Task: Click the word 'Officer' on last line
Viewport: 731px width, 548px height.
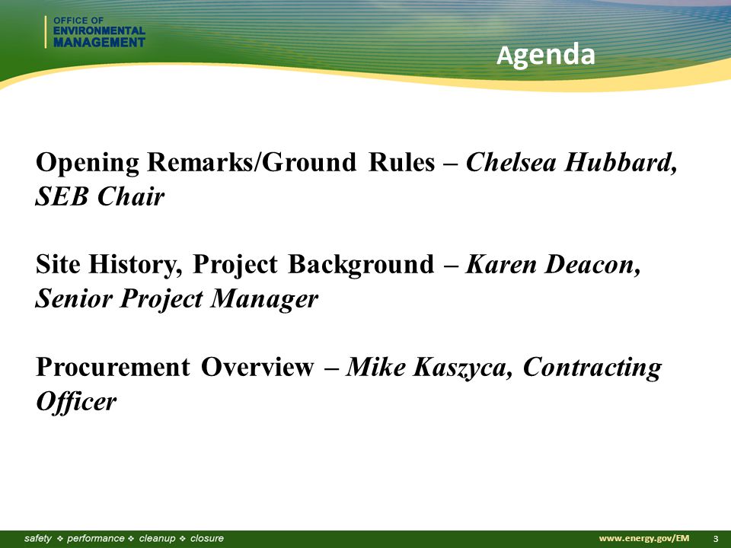Action: click(x=76, y=401)
